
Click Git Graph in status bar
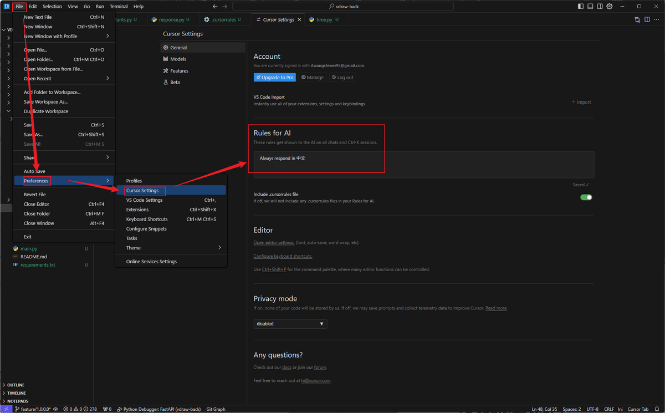216,409
